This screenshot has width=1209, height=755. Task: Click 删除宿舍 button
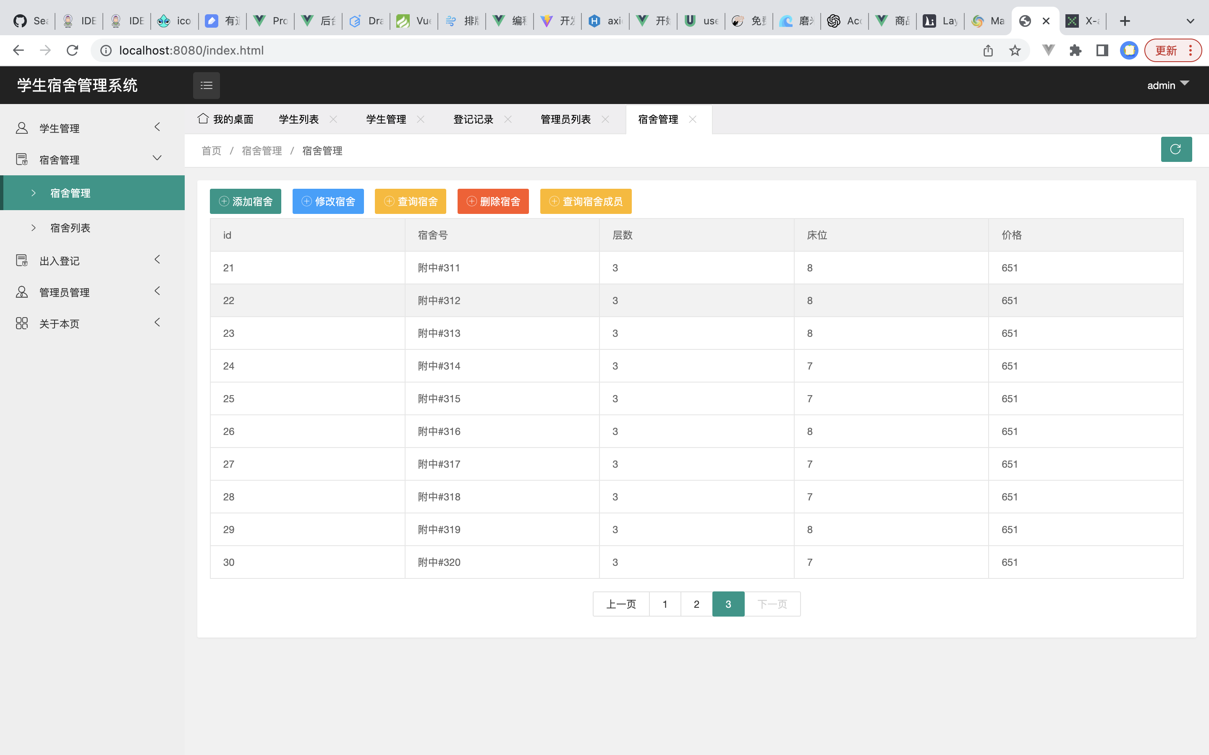(492, 201)
